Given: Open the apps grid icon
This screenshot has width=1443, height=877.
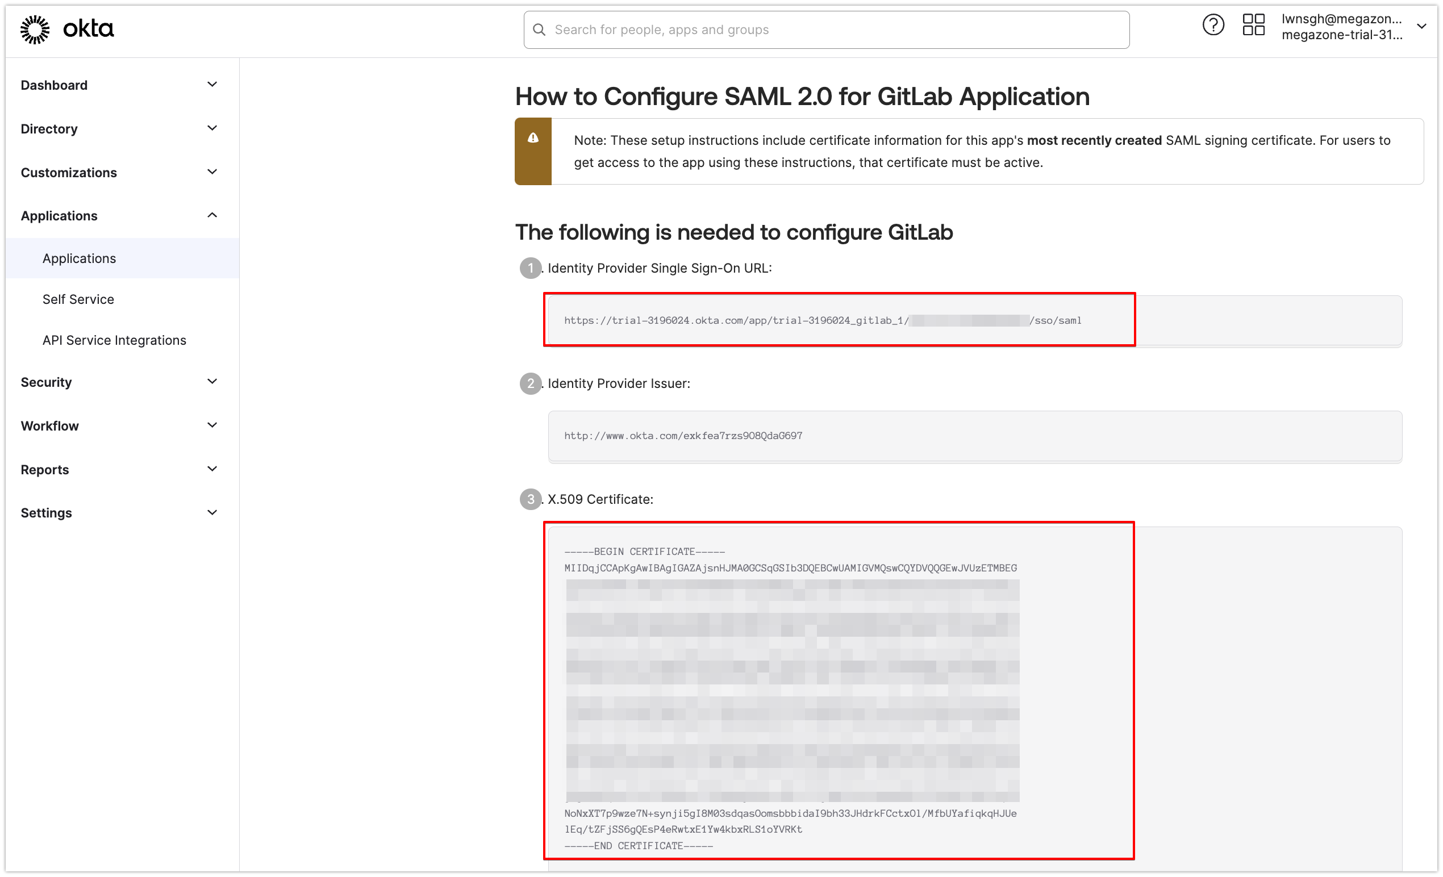Looking at the screenshot, I should click(1253, 25).
